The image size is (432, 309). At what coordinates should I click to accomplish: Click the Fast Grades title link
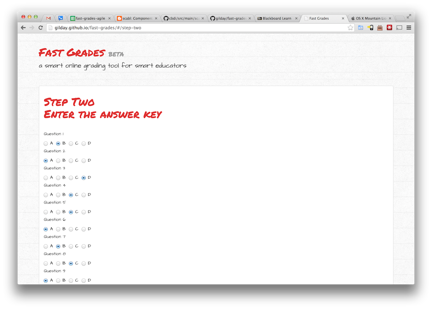72,53
